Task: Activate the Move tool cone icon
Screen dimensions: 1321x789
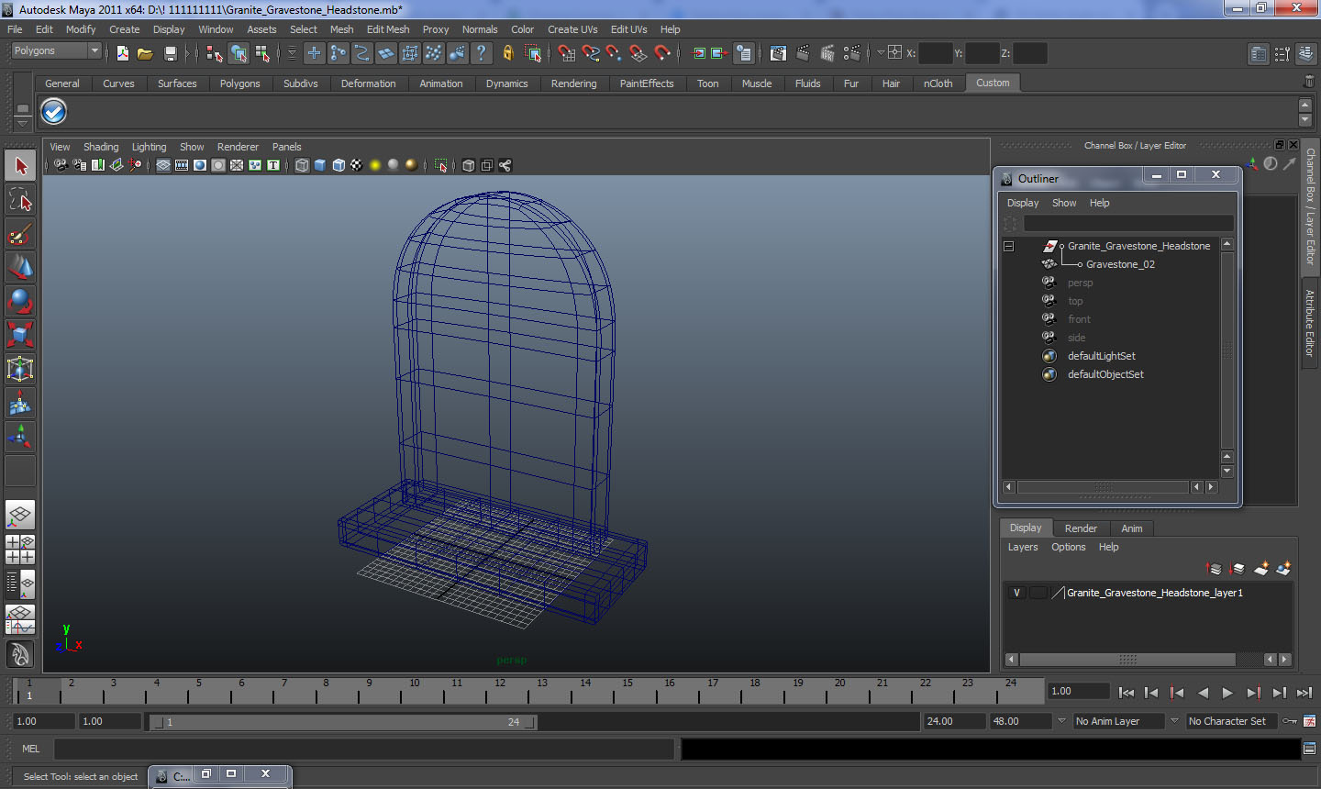Action: [20, 267]
